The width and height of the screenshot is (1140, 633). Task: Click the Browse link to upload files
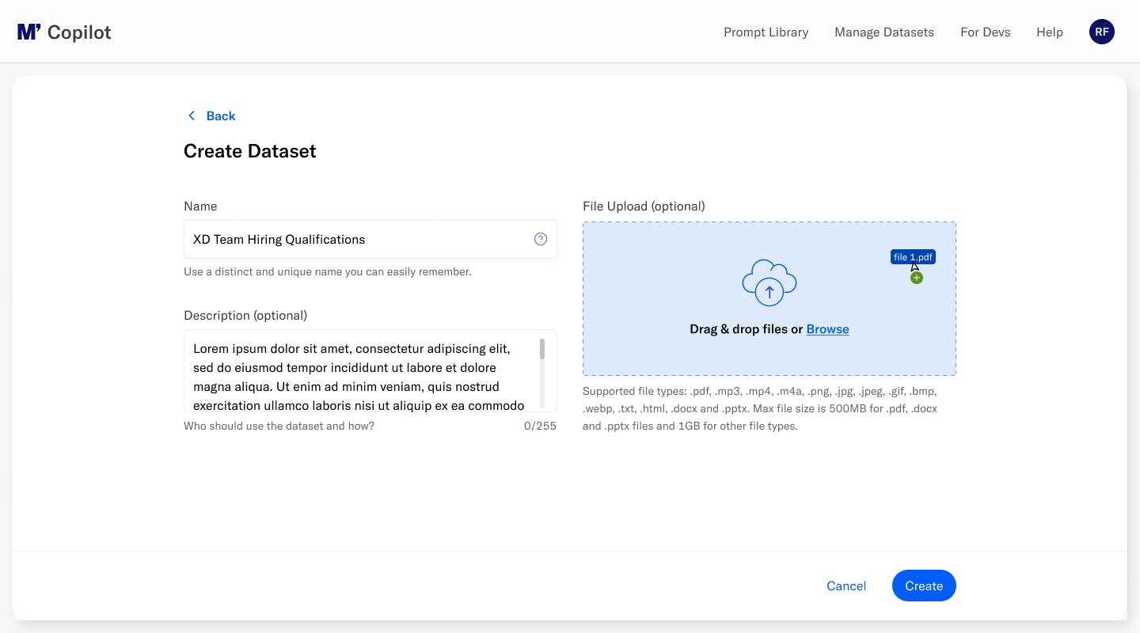pyautogui.click(x=827, y=328)
